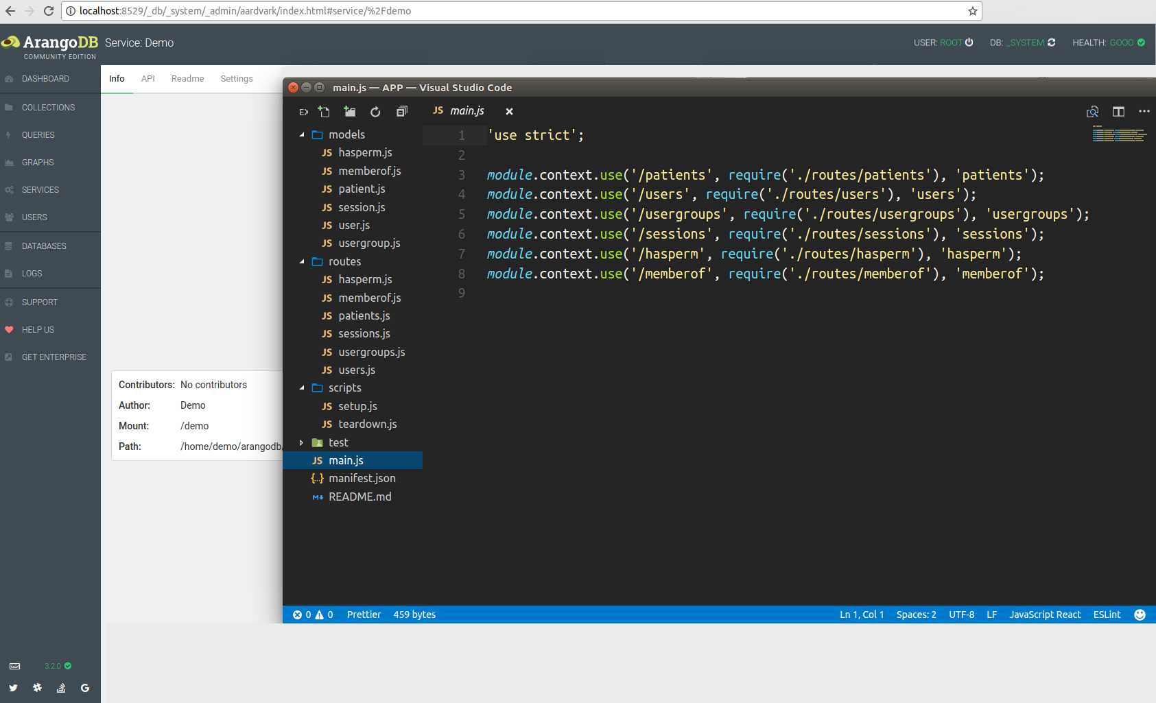Screen dimensions: 1156x703
Task: Click the HEALTH GOOD check icon
Action: 1141,43
